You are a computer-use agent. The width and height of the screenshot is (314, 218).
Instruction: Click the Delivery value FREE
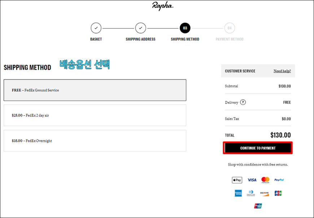tap(287, 103)
